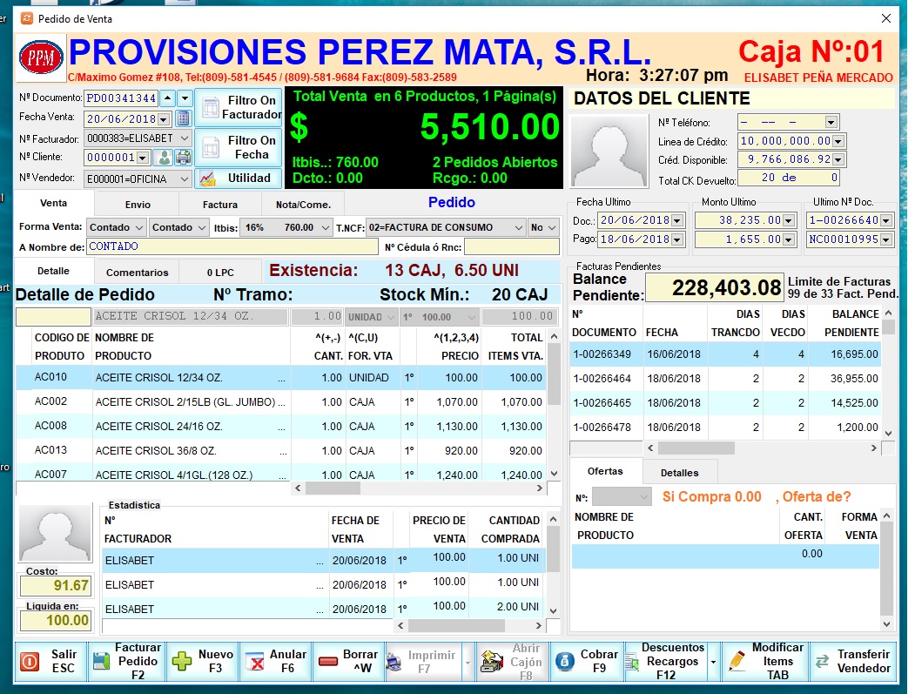
Task: Step document number up with arrow
Action: [168, 98]
